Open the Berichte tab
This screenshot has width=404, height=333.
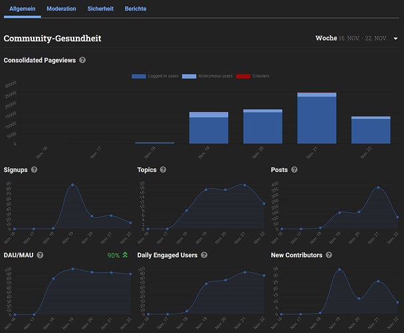[x=136, y=9]
